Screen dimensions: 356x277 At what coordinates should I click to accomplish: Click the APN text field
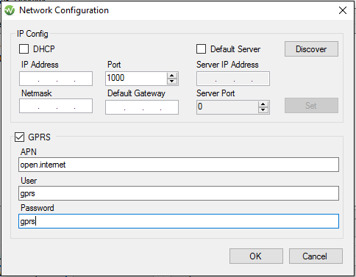point(179,165)
